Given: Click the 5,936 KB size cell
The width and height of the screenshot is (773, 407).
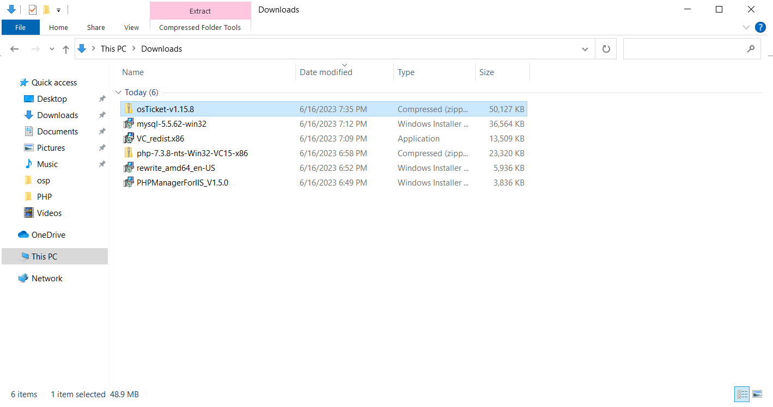Looking at the screenshot, I should [509, 168].
